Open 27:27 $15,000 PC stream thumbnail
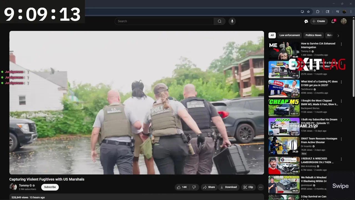The height and width of the screenshot is (200, 355). (284, 127)
